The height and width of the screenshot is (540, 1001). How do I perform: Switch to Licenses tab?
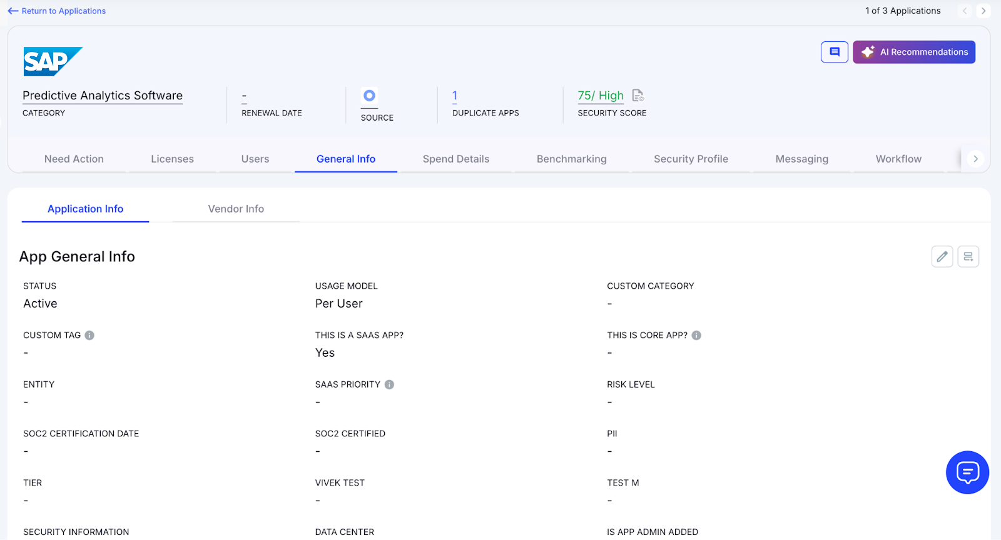(x=172, y=159)
